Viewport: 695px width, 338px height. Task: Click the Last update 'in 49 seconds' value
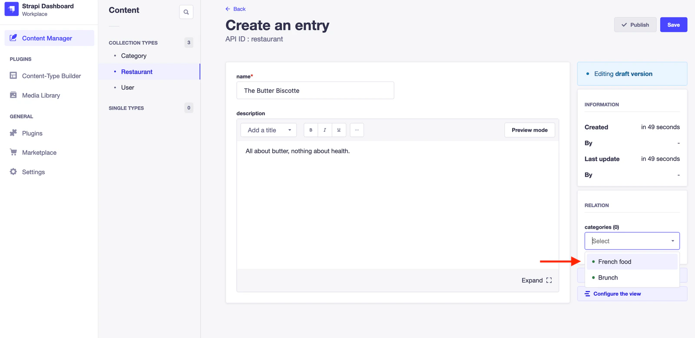[660, 159]
